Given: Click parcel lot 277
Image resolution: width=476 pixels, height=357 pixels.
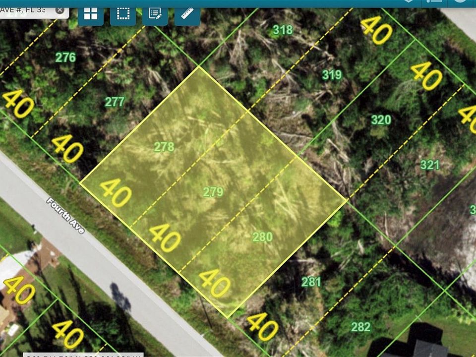Looking at the screenshot, I should [115, 102].
